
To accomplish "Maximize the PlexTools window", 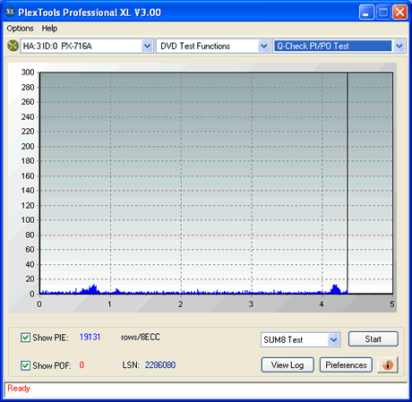I will [x=383, y=13].
